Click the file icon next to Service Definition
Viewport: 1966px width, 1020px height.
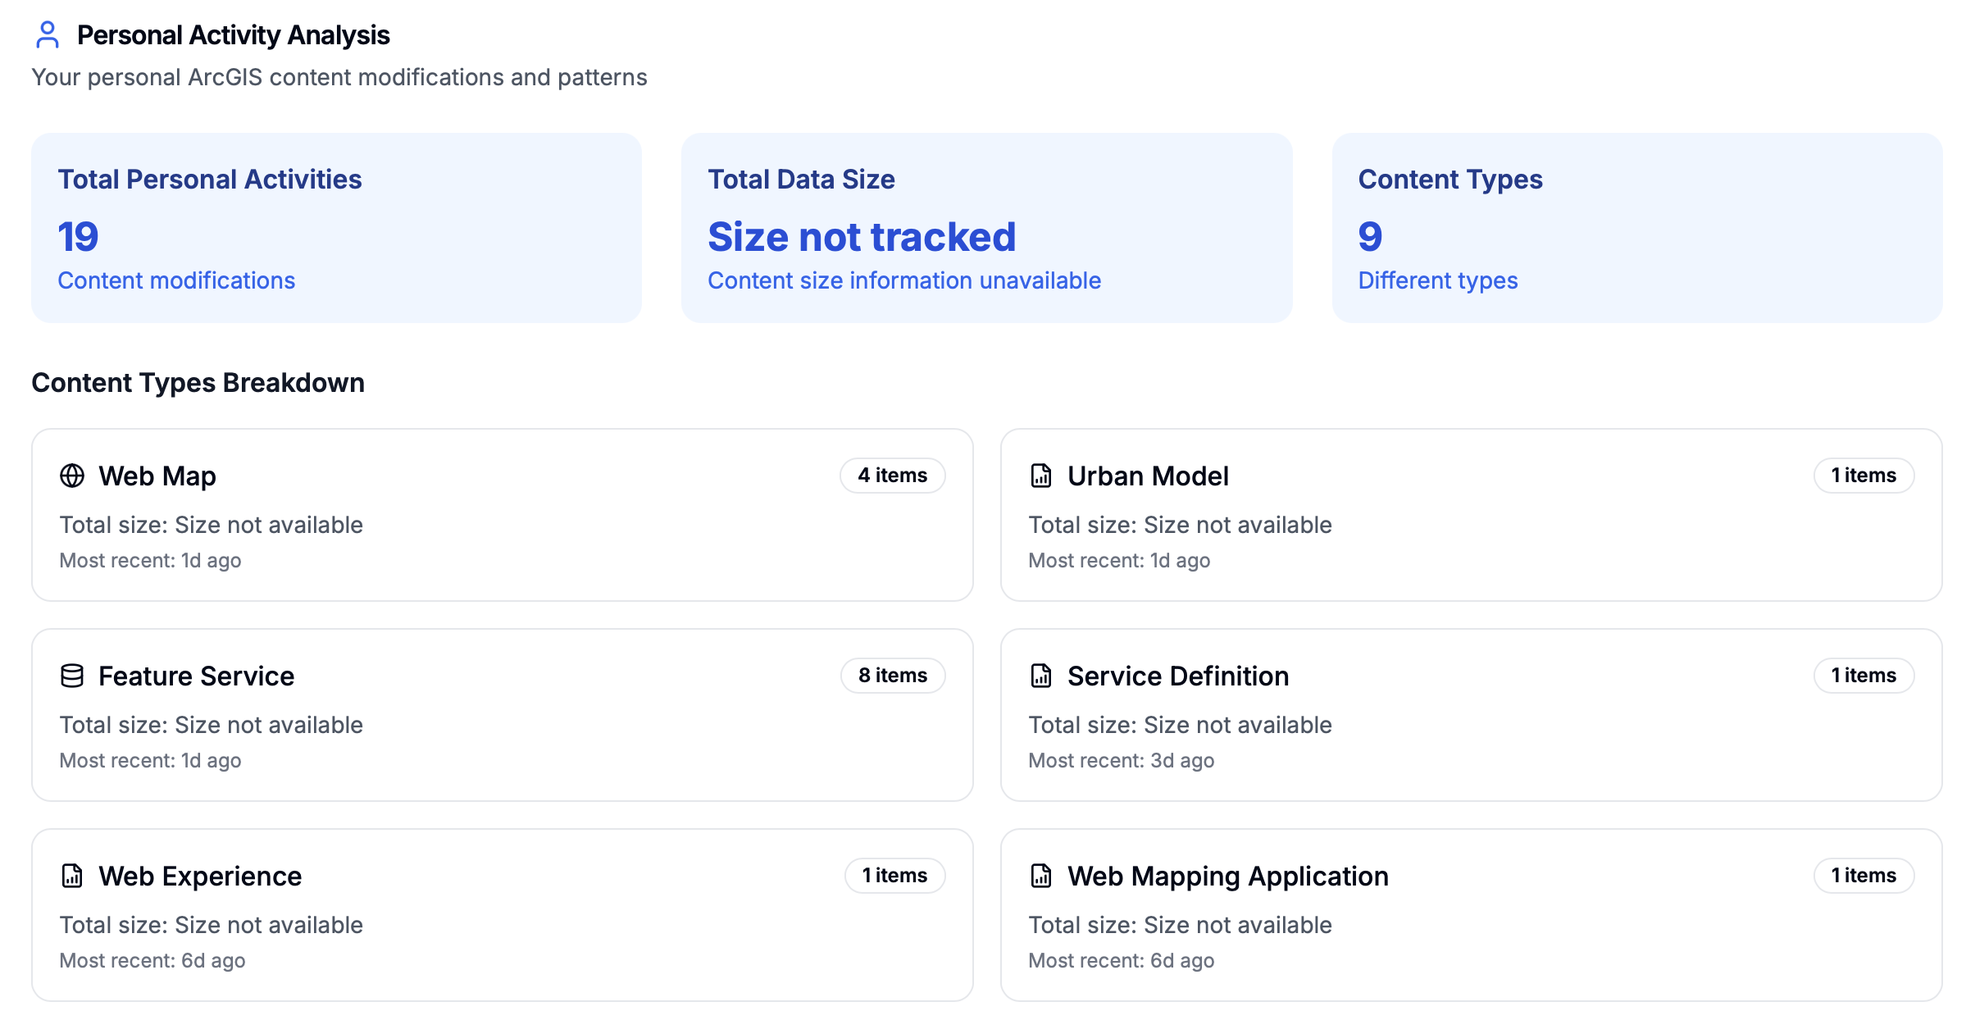pos(1041,676)
